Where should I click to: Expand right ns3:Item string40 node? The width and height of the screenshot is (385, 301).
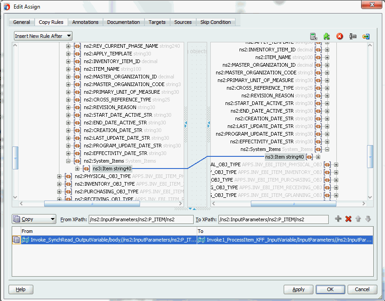[x=318, y=157]
